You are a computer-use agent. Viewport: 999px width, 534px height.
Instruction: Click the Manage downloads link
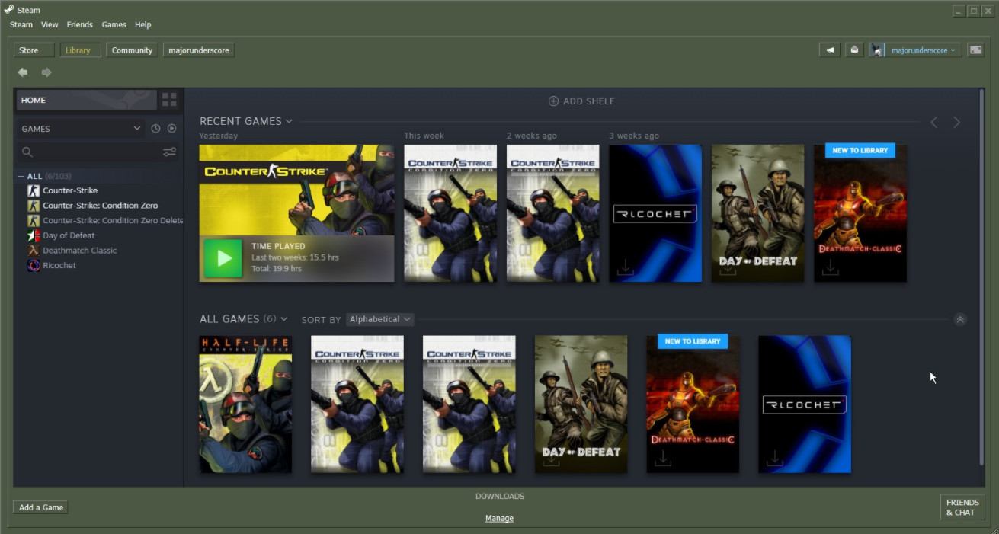pyautogui.click(x=500, y=519)
